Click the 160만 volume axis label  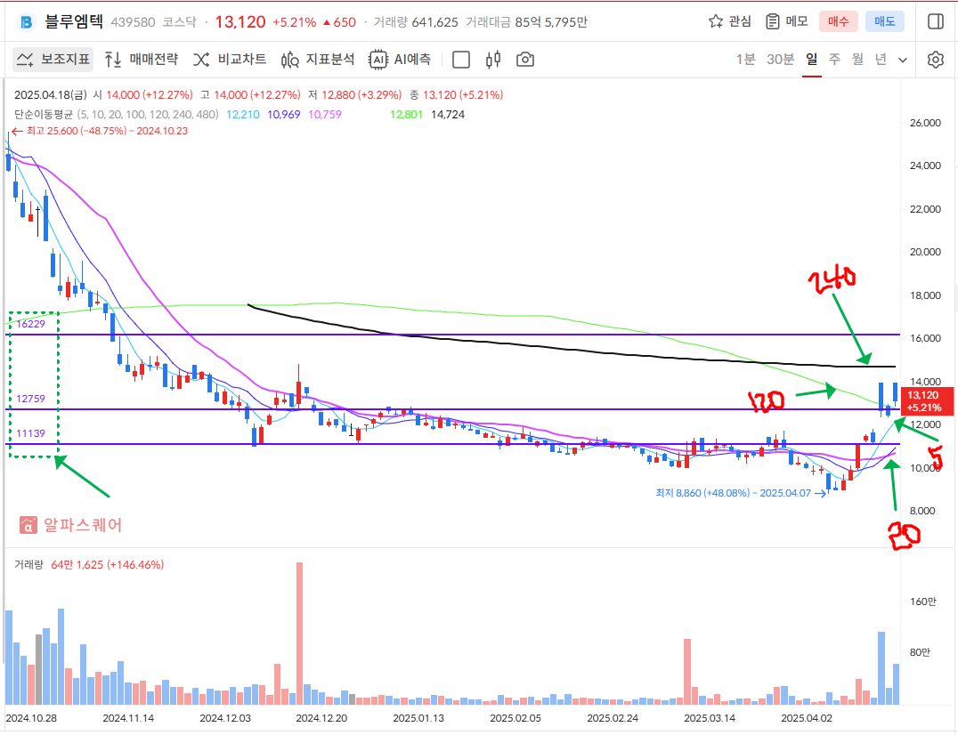(922, 602)
